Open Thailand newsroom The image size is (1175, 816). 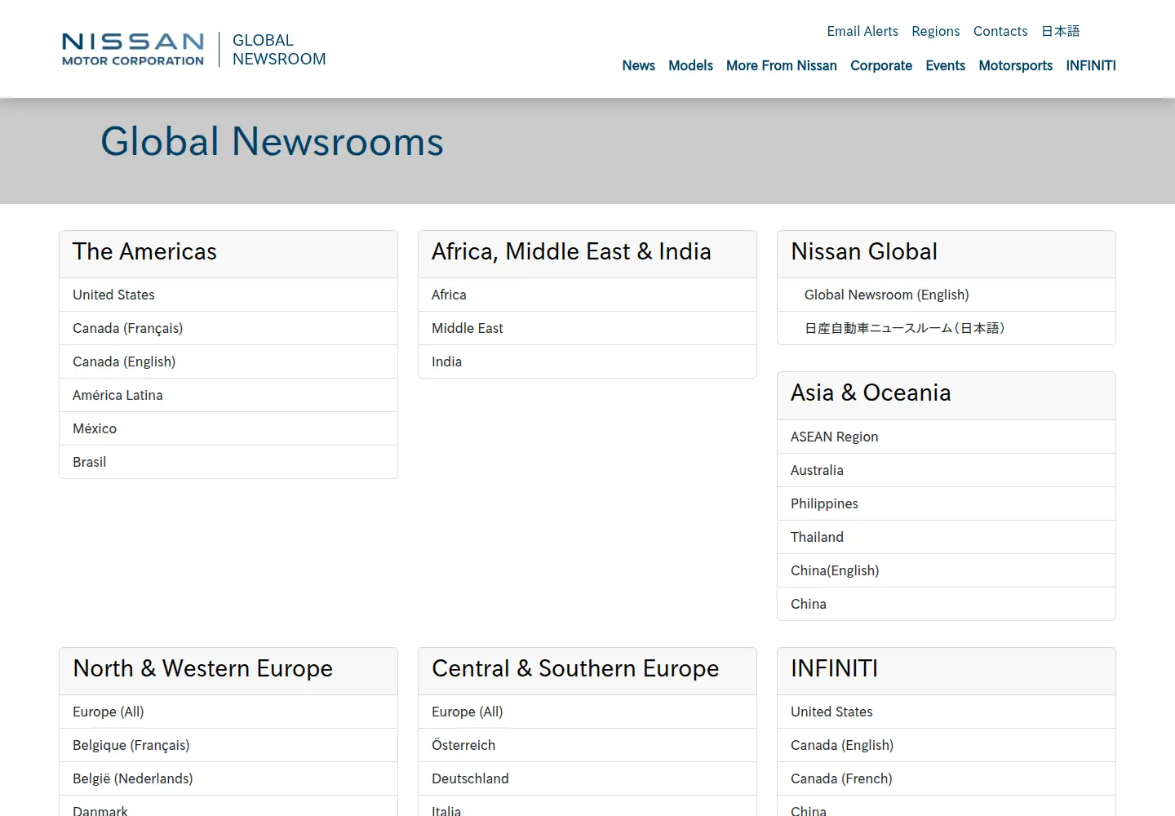(947, 537)
